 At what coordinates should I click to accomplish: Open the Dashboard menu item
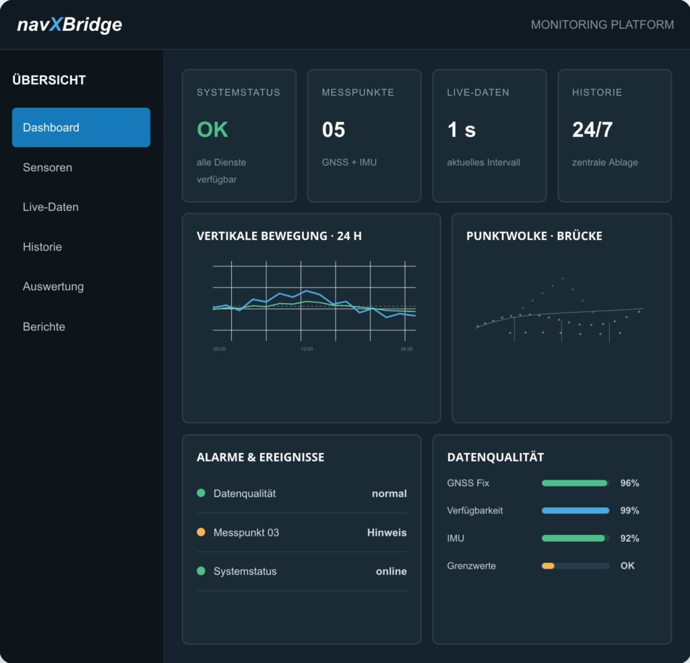point(81,127)
